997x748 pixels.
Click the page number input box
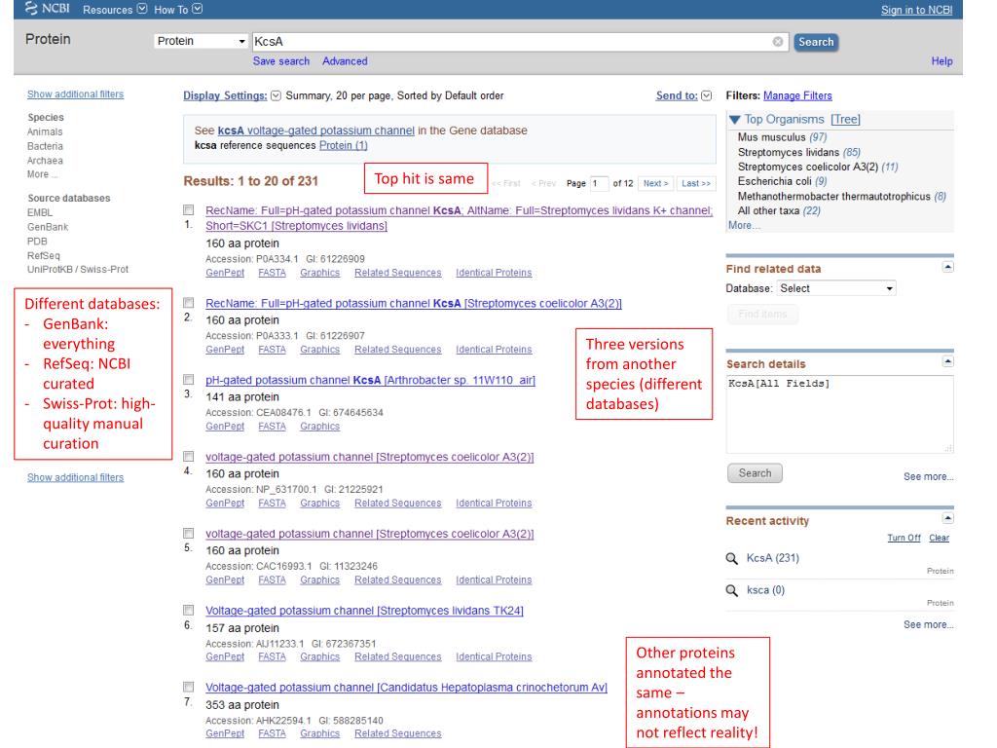pyautogui.click(x=599, y=184)
